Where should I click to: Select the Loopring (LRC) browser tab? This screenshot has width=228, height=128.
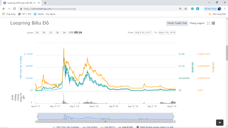pos(21,3)
